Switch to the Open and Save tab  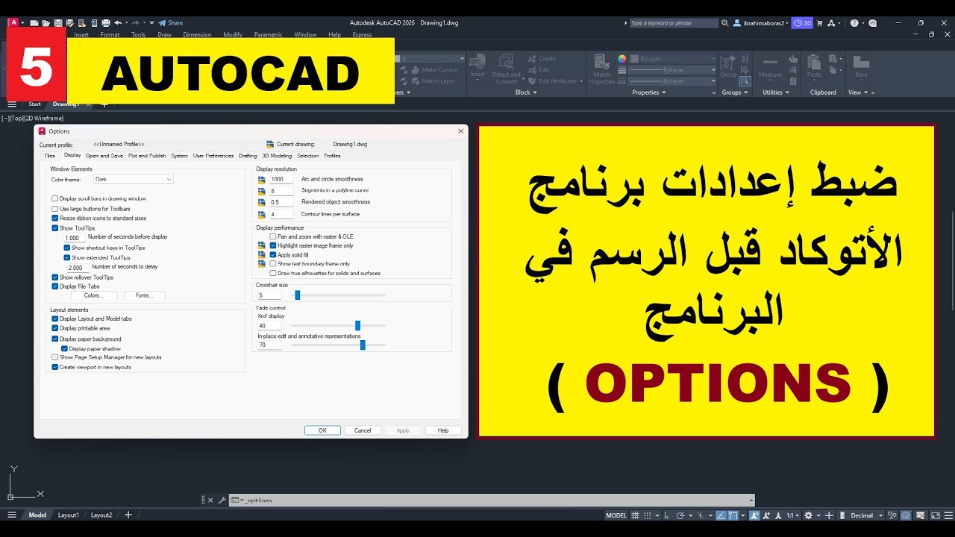[104, 156]
